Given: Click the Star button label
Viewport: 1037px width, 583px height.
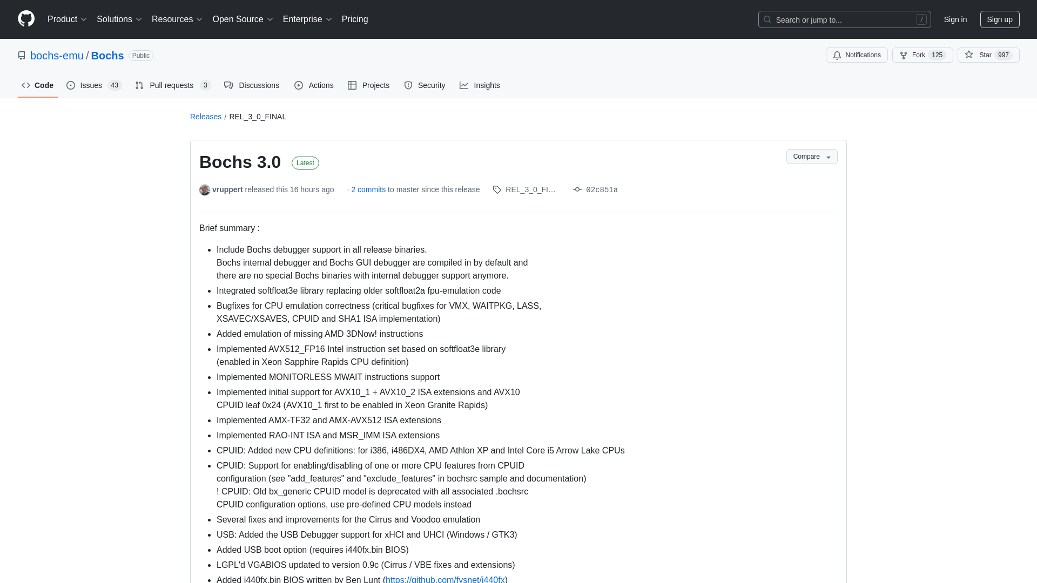Looking at the screenshot, I should [985, 55].
